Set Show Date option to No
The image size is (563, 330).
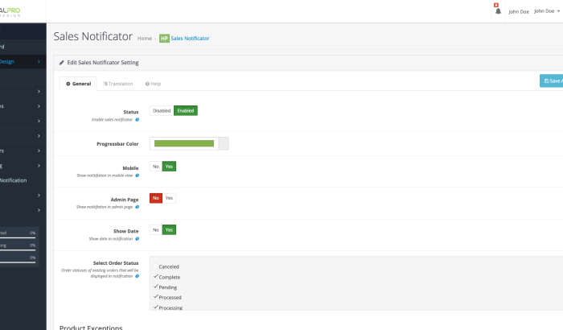(x=156, y=229)
